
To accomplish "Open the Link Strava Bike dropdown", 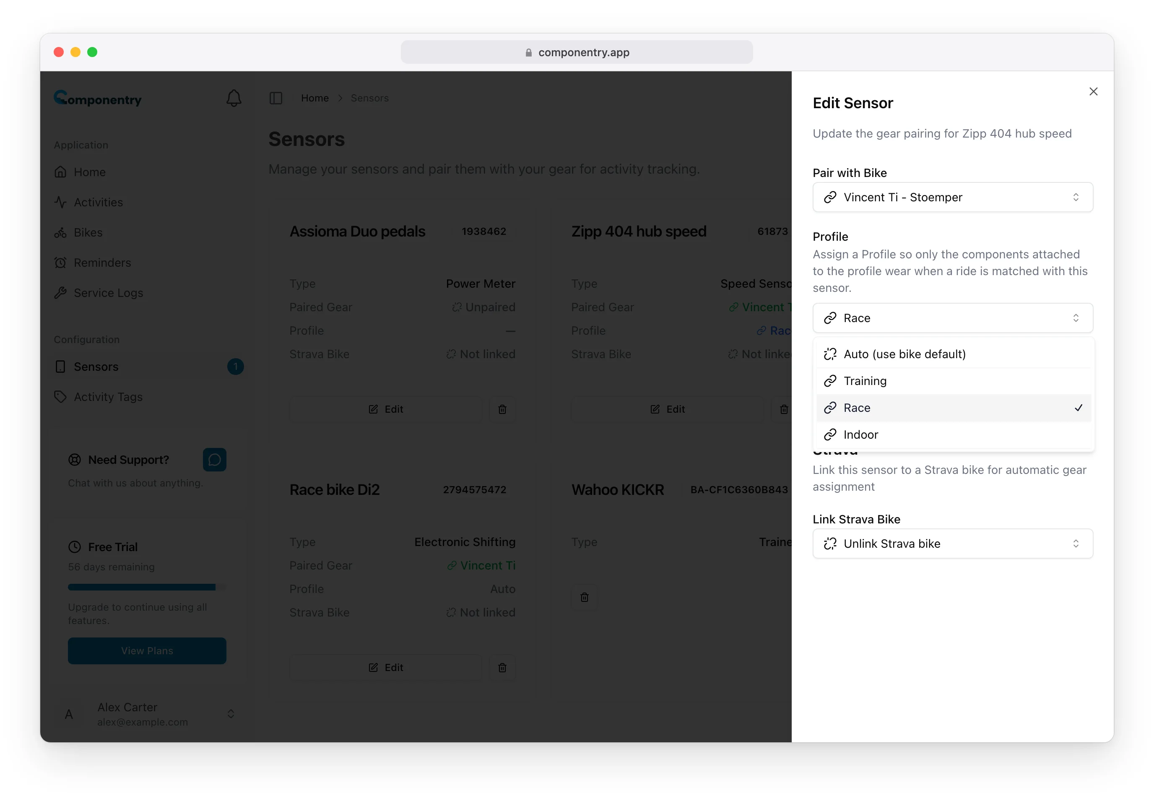I will pos(953,543).
